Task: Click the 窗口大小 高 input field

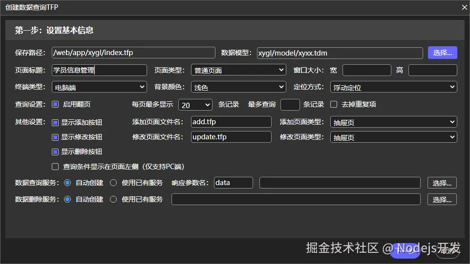Action: click(432, 70)
